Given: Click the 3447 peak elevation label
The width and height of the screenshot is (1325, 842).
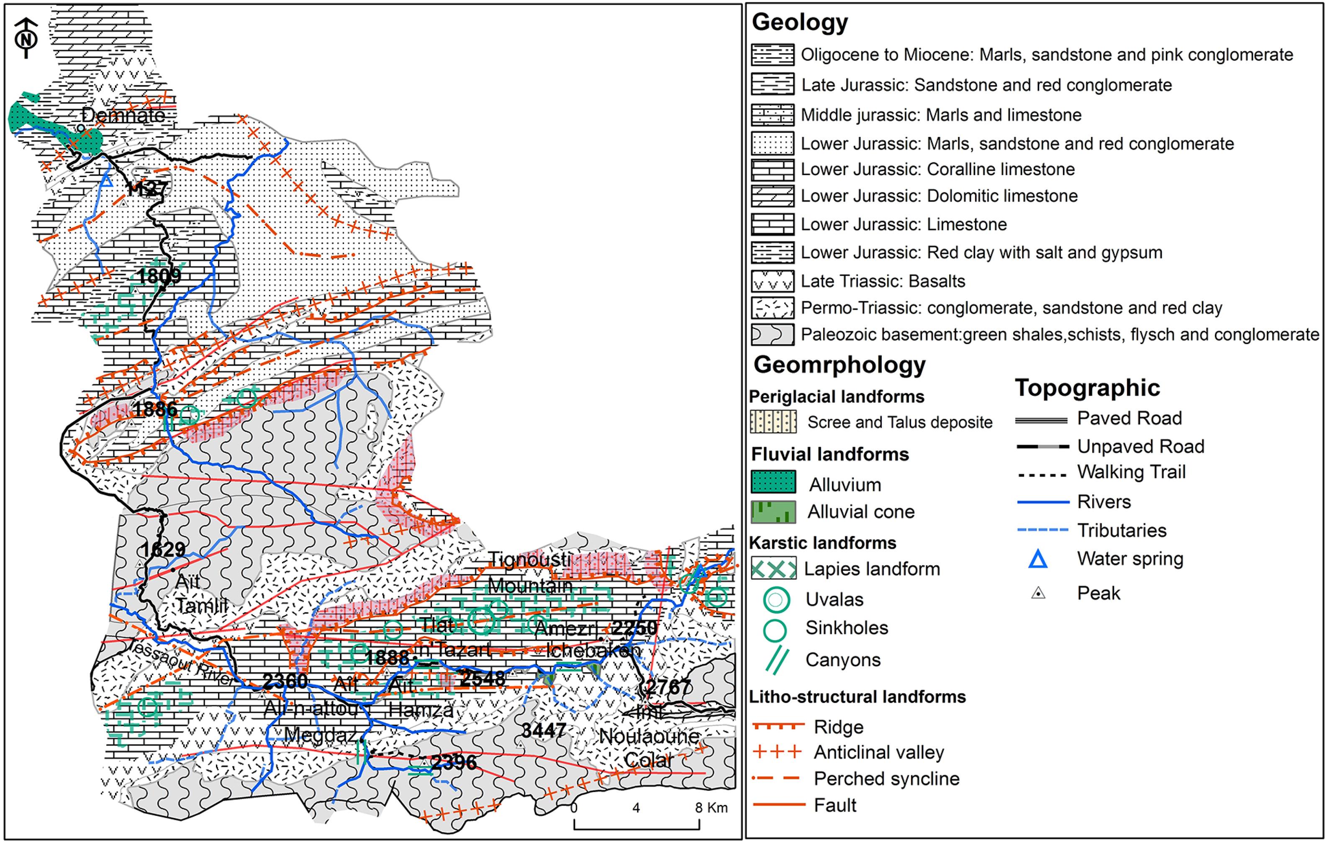Looking at the screenshot, I should click(x=544, y=730).
